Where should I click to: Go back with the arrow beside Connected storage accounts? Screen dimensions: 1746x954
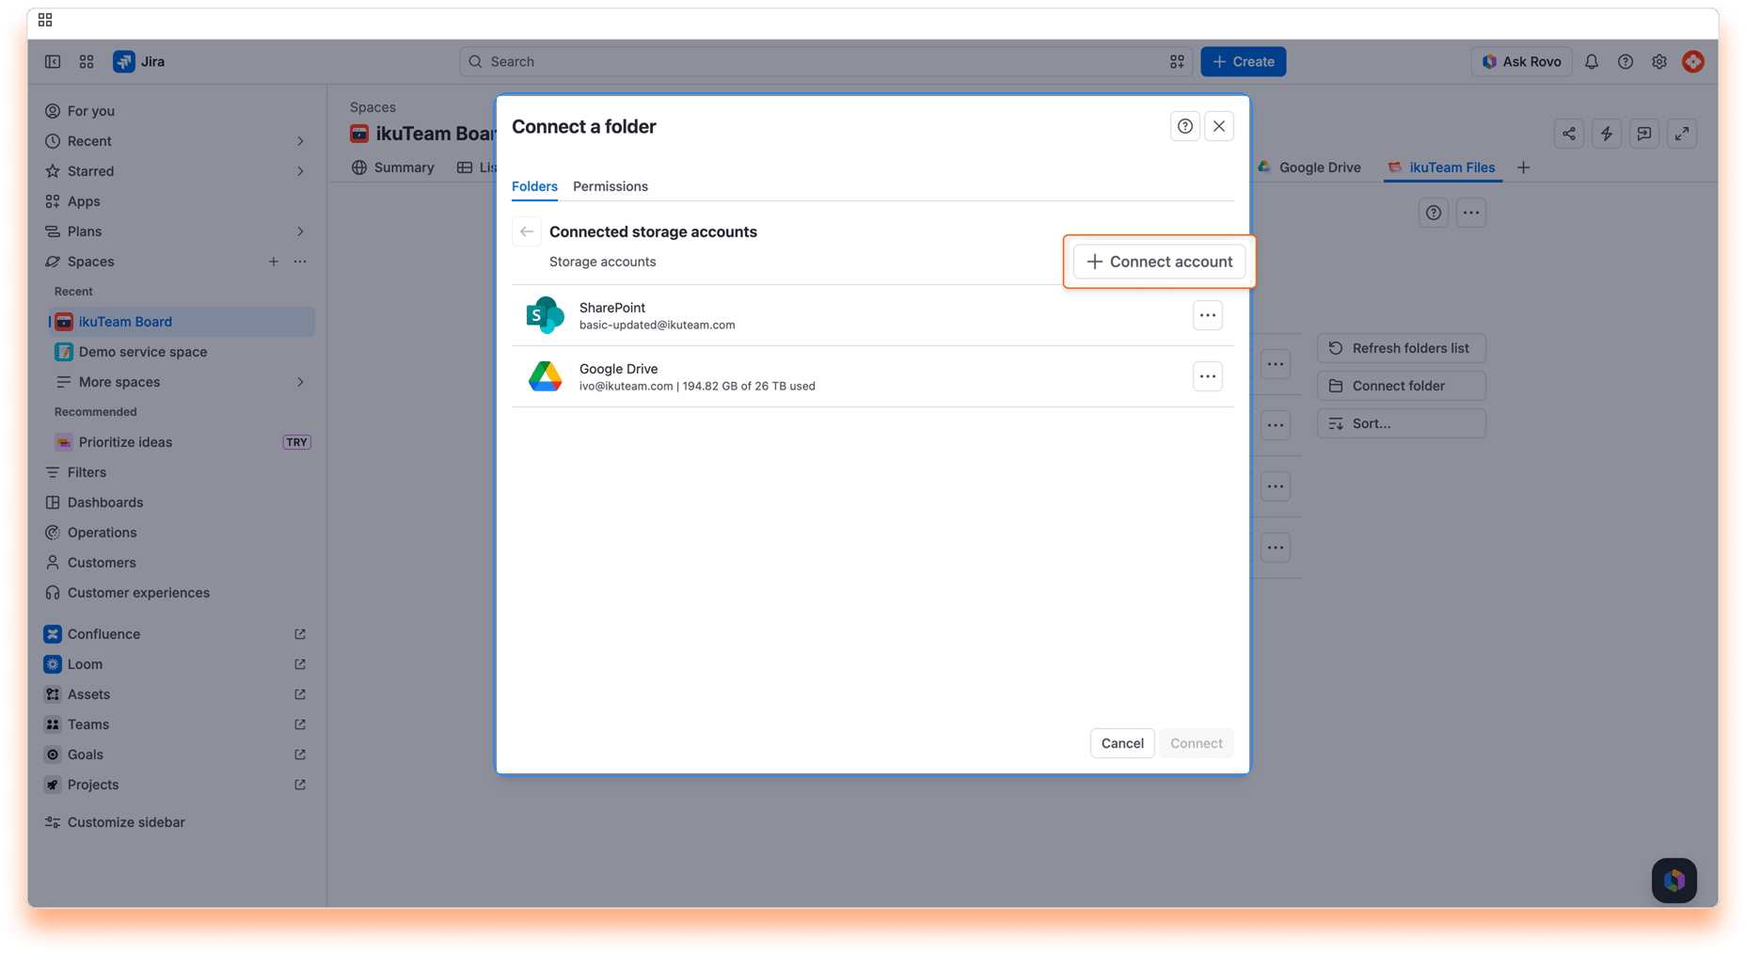pyautogui.click(x=526, y=231)
